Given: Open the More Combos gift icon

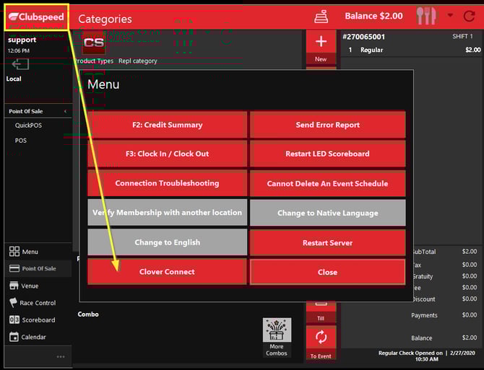Looking at the screenshot, I should pyautogui.click(x=277, y=331).
